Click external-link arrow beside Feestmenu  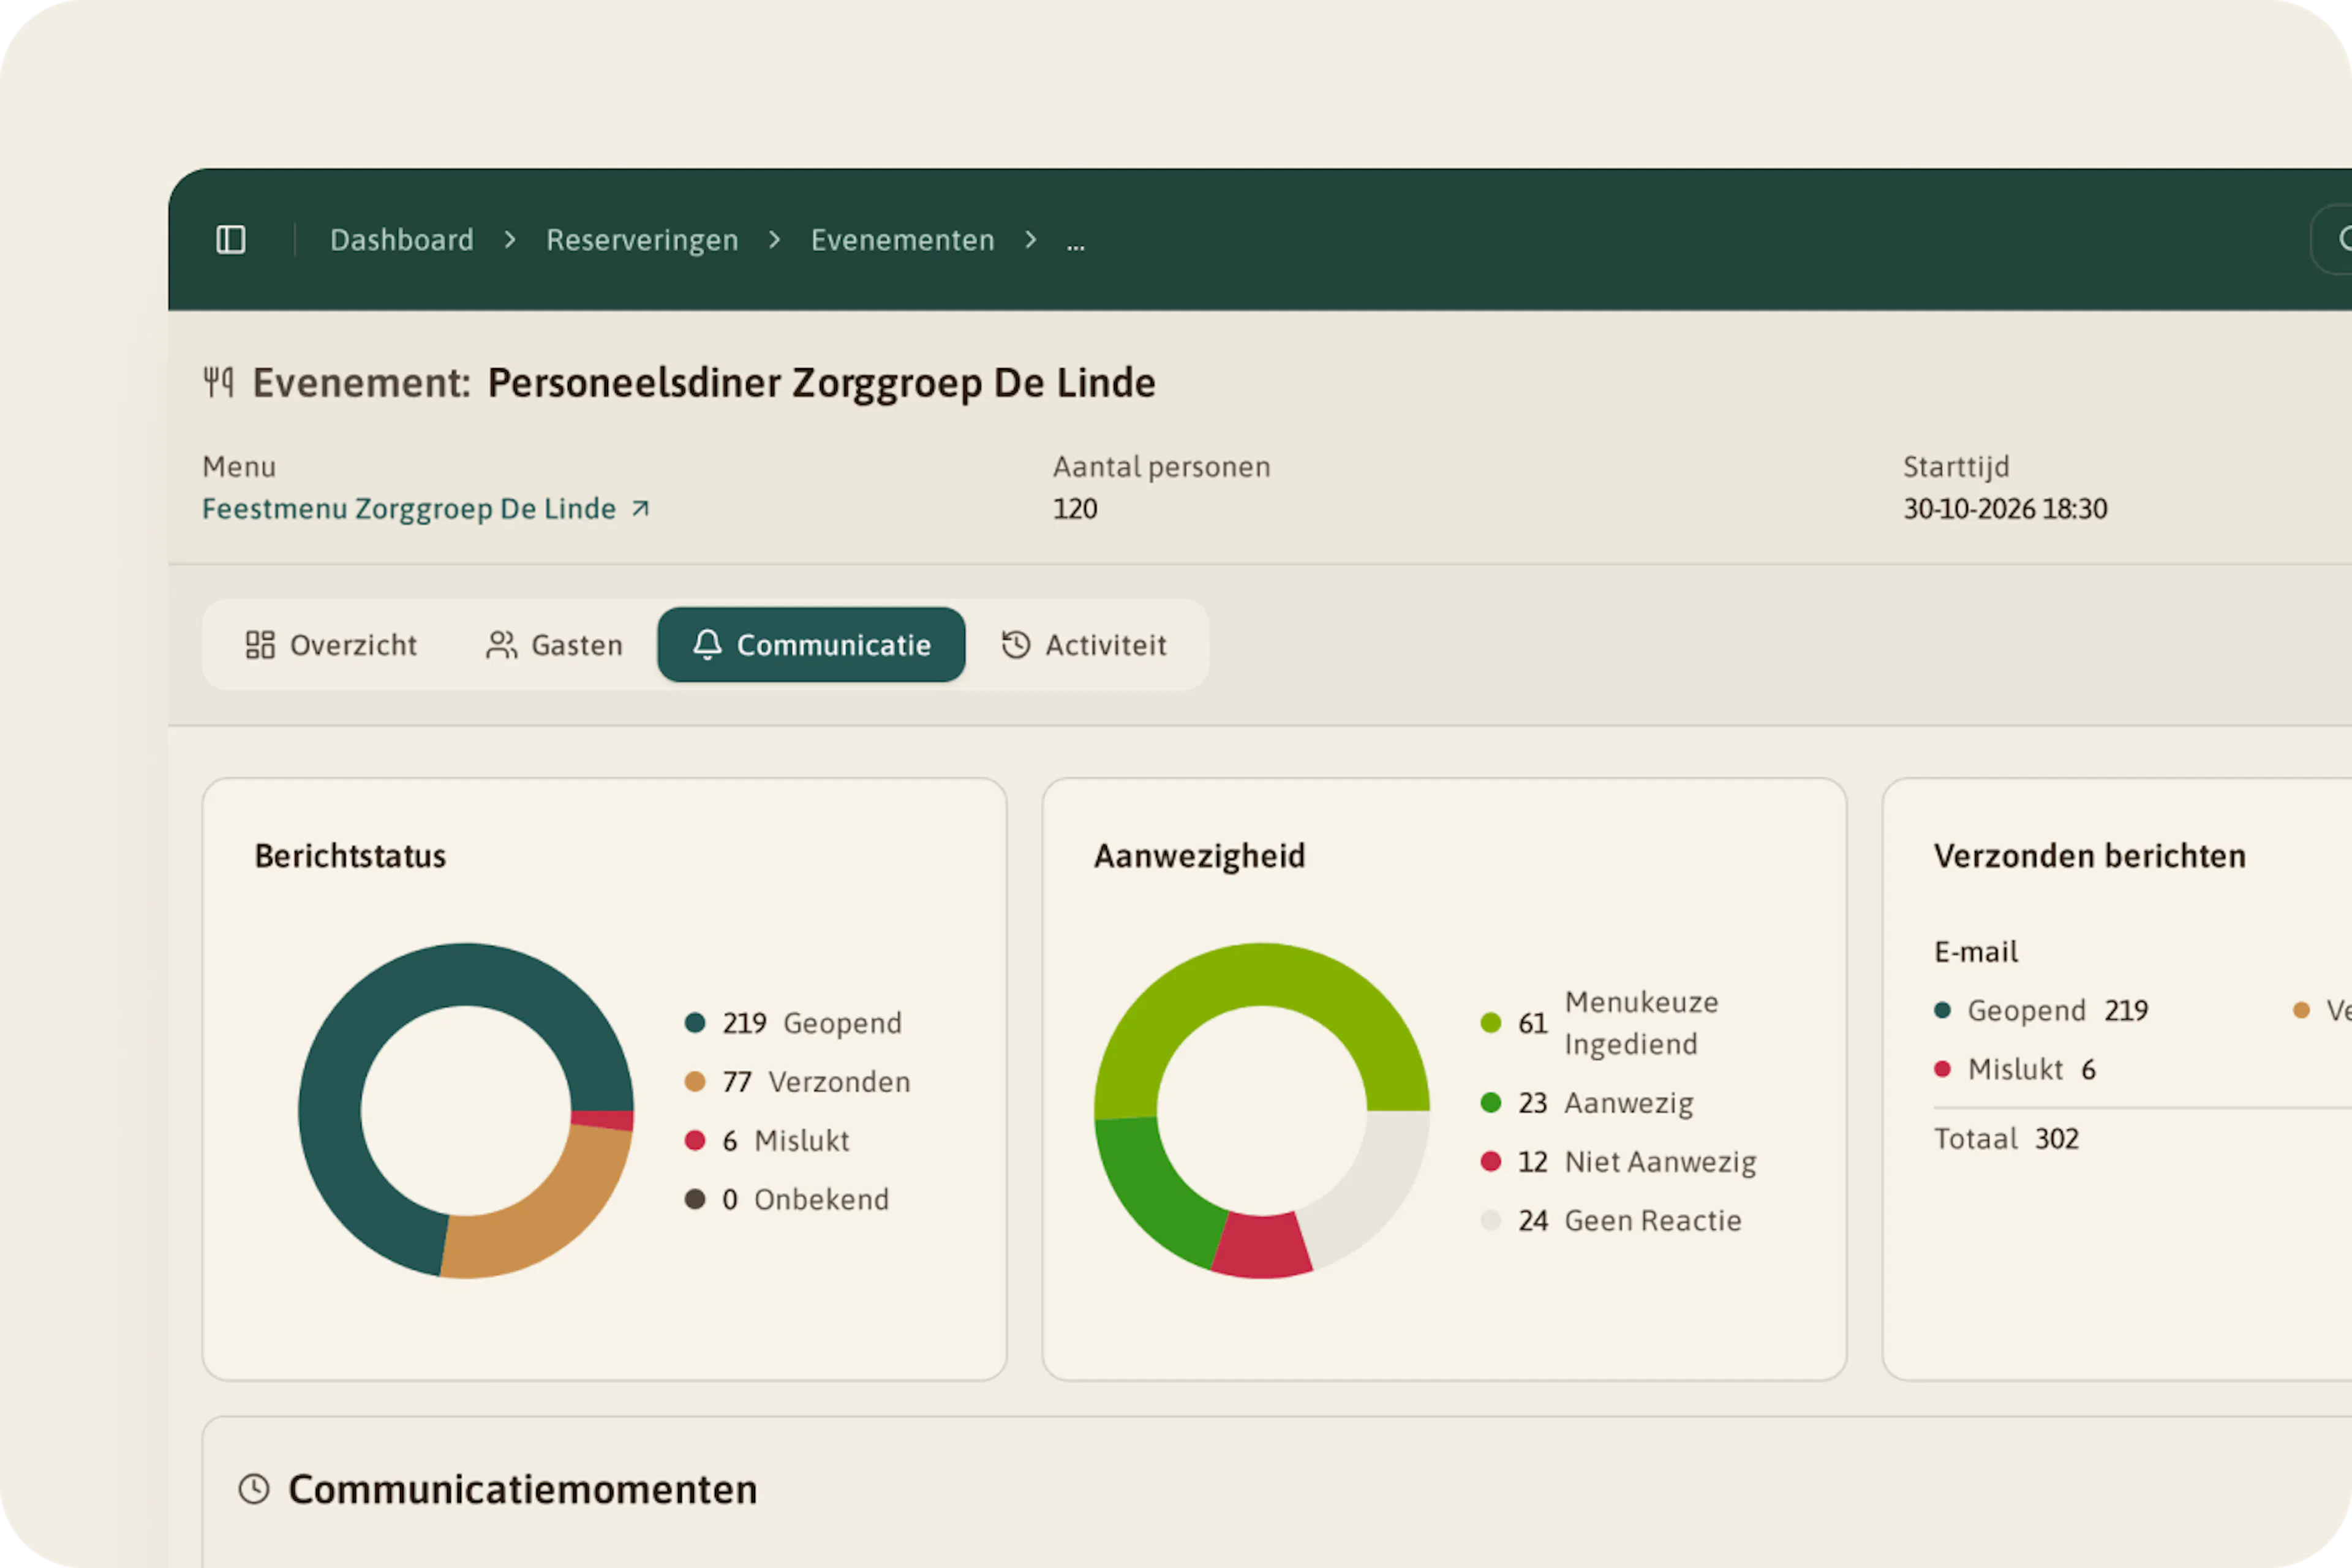640,509
